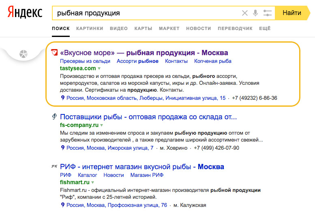Clear the search query with X icon
The image size is (315, 215).
pos(245,13)
